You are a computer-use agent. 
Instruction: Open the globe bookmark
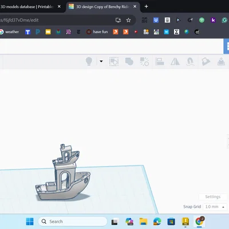click(x=187, y=32)
